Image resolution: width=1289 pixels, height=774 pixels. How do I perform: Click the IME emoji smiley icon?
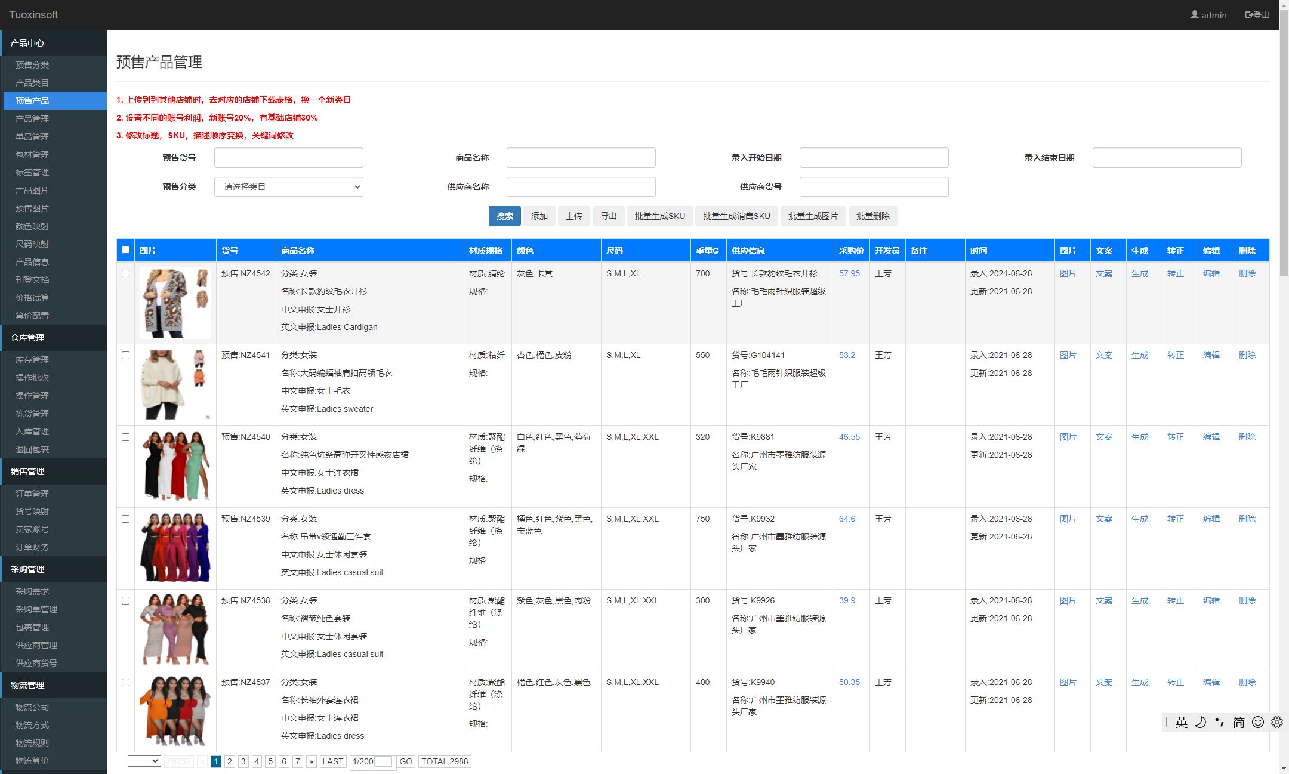pyautogui.click(x=1257, y=722)
